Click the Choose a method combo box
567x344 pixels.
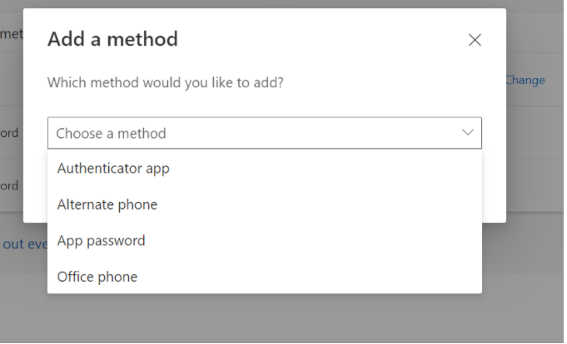264,133
